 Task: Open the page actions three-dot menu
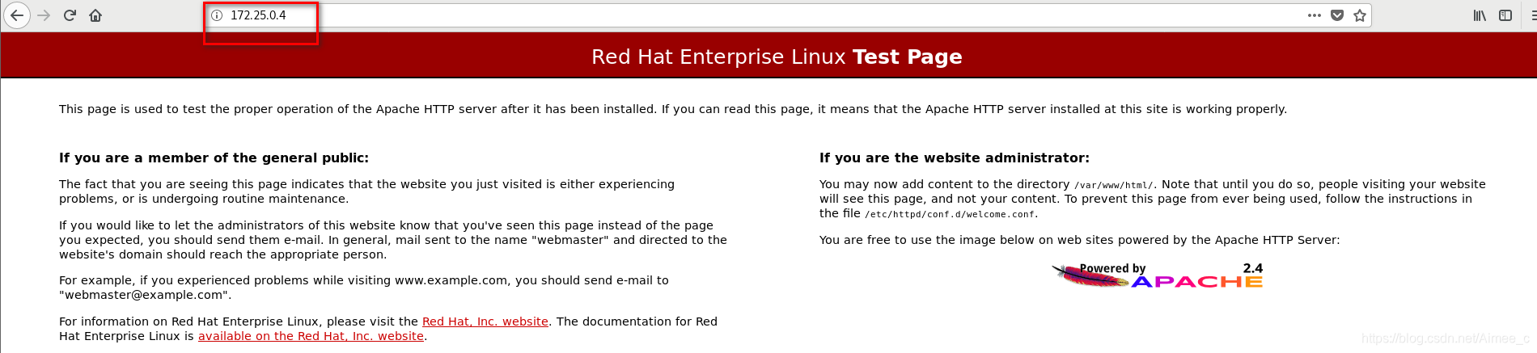coord(1315,15)
